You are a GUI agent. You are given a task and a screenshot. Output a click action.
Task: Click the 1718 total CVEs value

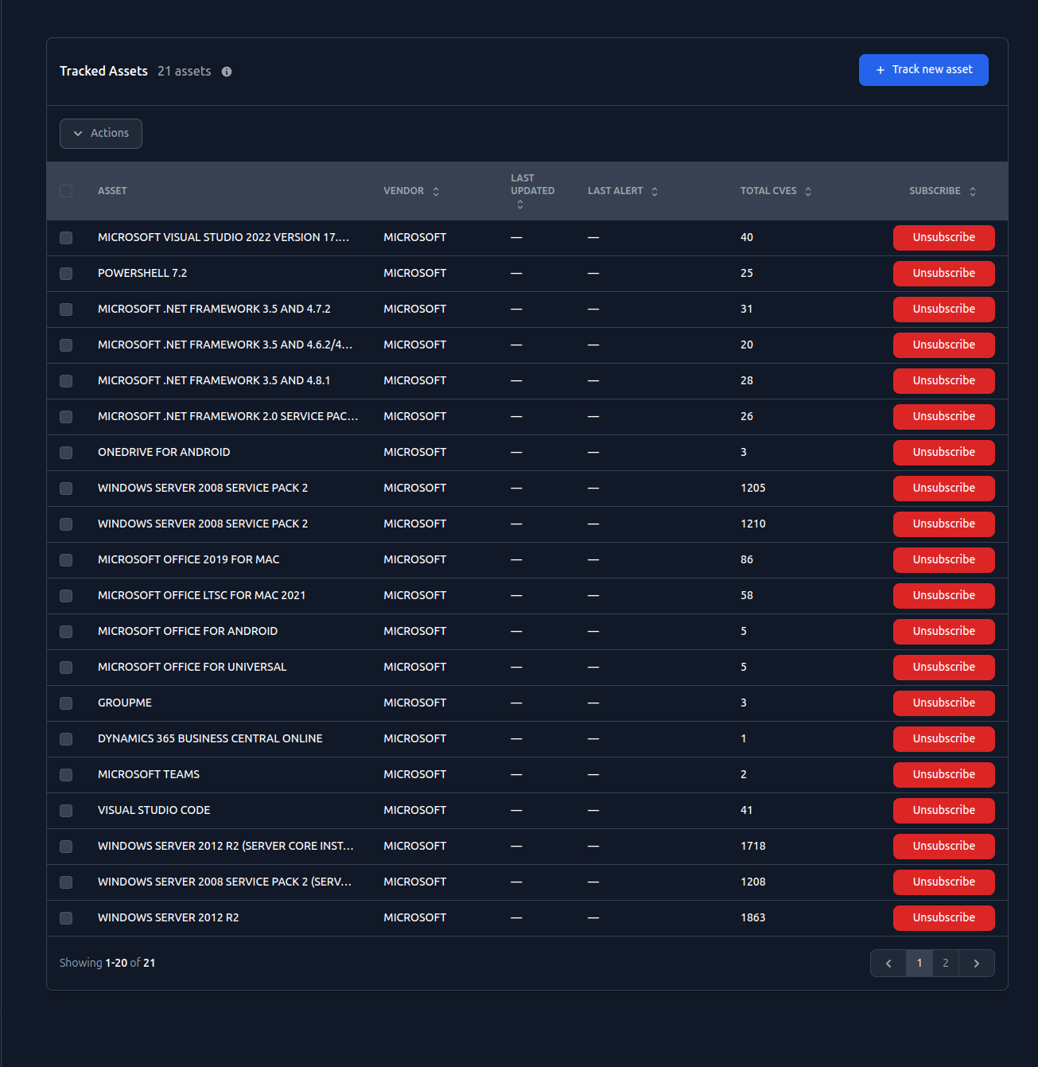[752, 846]
